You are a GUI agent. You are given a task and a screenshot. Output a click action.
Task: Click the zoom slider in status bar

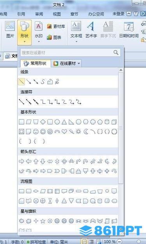139,241
